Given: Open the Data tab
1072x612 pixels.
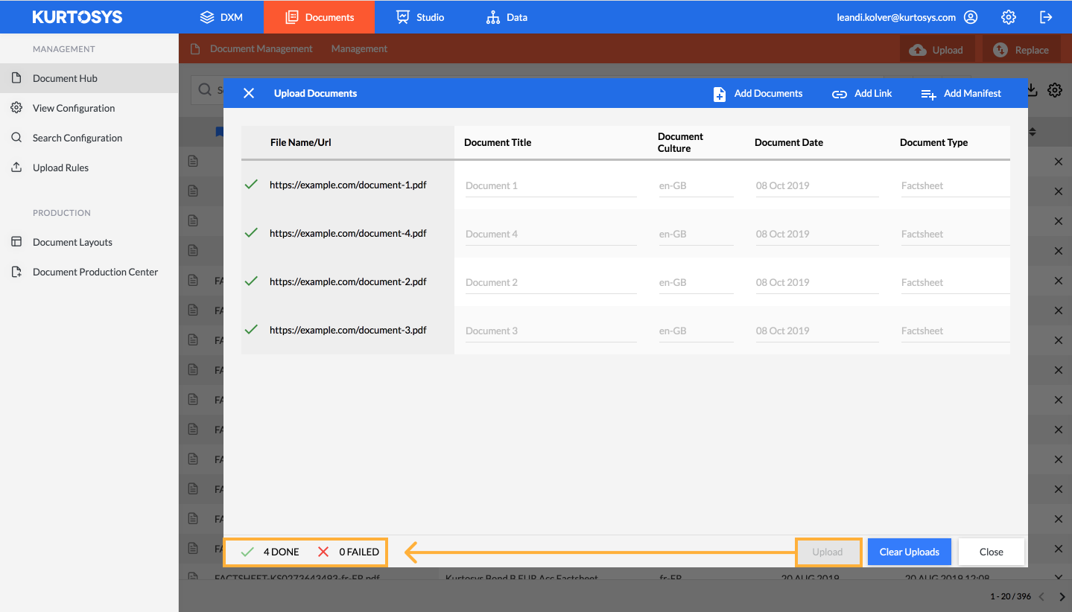Looking at the screenshot, I should 507,16.
